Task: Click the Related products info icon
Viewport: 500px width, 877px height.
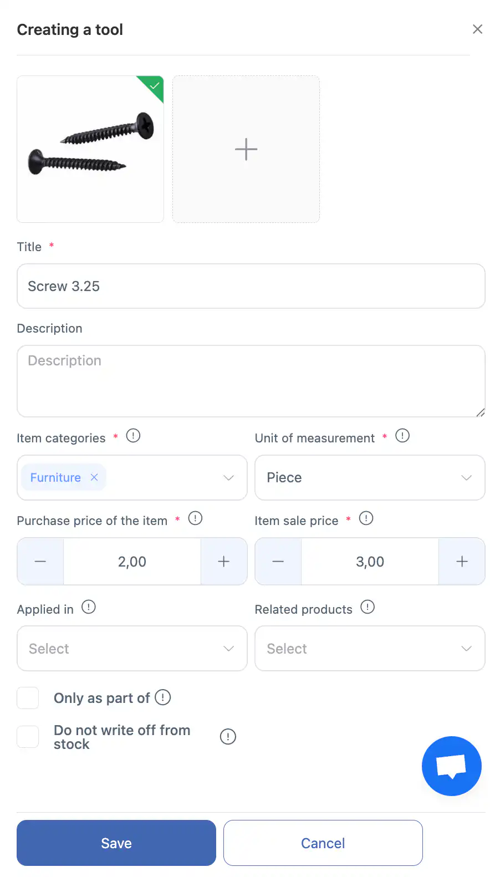Action: [368, 607]
